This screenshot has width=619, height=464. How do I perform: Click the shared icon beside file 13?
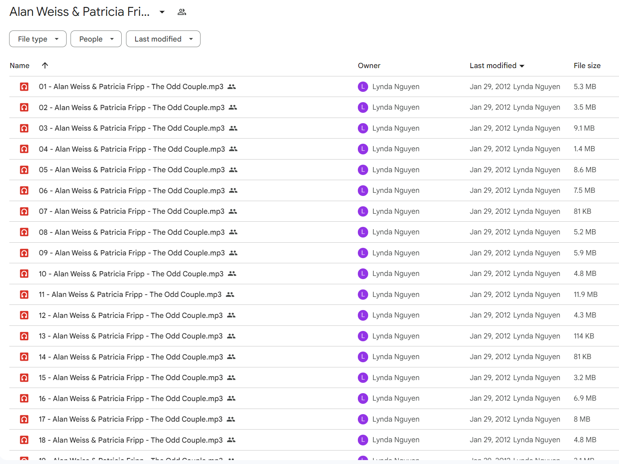(231, 336)
